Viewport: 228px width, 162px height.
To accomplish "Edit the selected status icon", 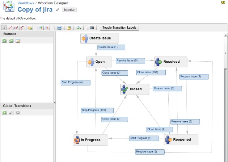I will [18, 41].
